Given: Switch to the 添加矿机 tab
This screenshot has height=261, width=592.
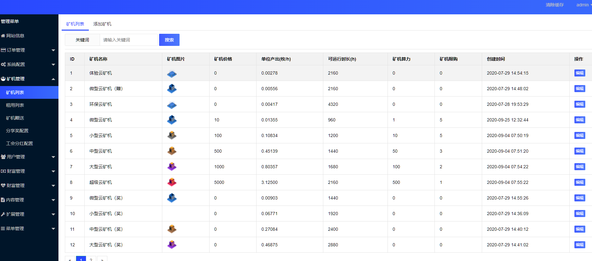Looking at the screenshot, I should tap(102, 24).
